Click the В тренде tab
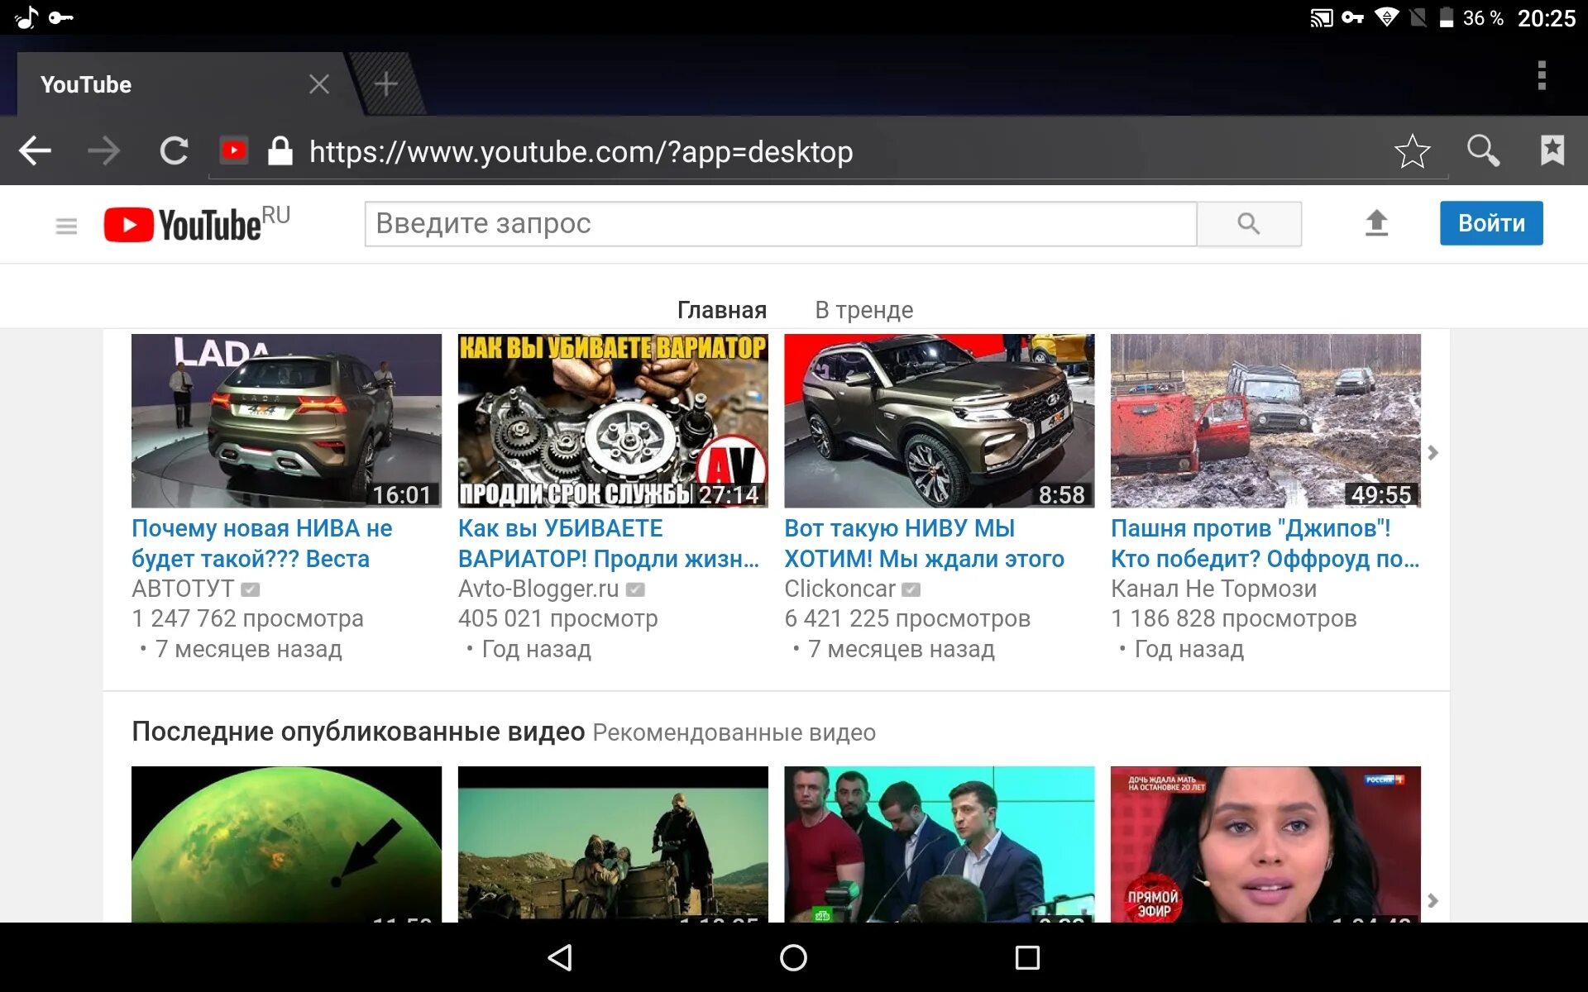This screenshot has width=1588, height=992. tap(864, 310)
